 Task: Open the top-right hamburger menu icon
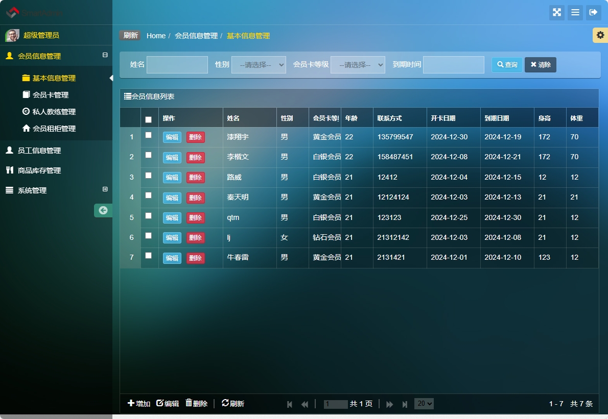point(575,12)
